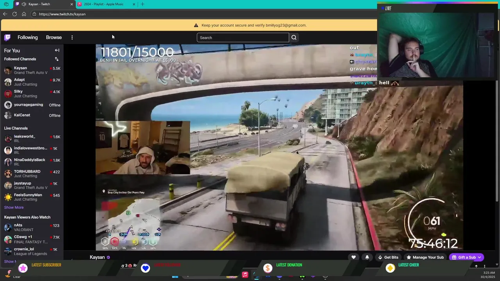
Task: Expand Live Channels with Show More
Action: [x=14, y=207]
